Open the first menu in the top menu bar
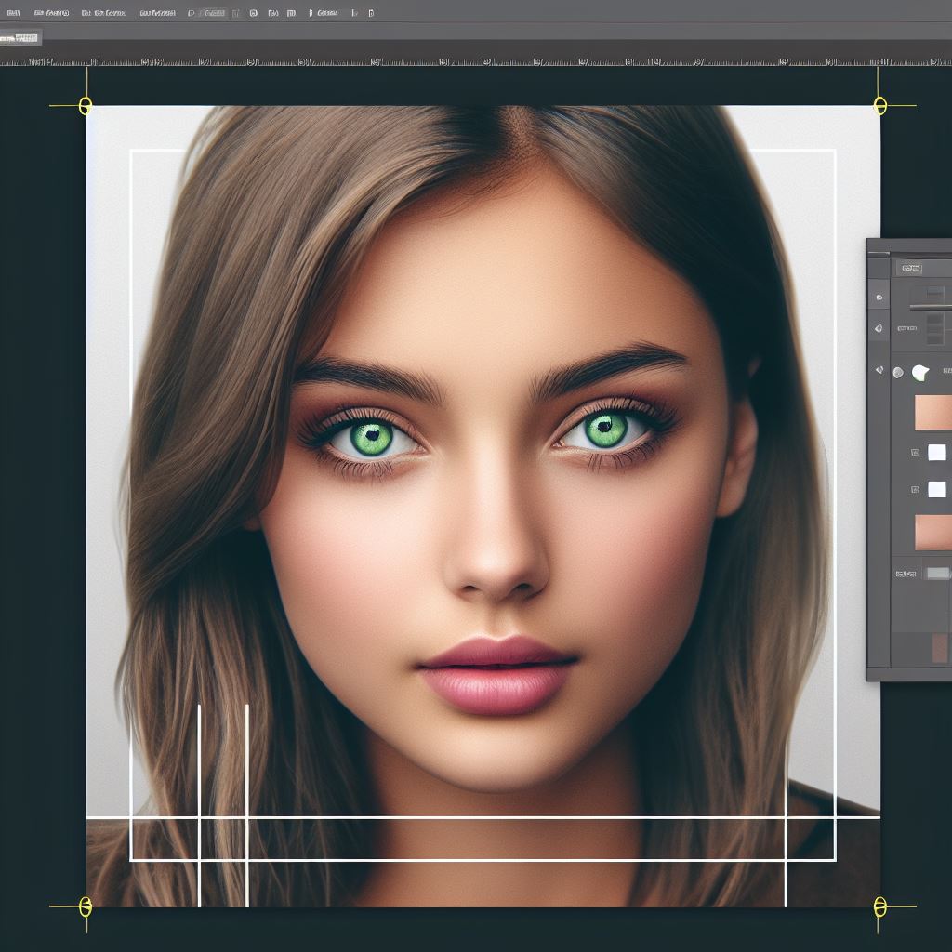 [13, 14]
